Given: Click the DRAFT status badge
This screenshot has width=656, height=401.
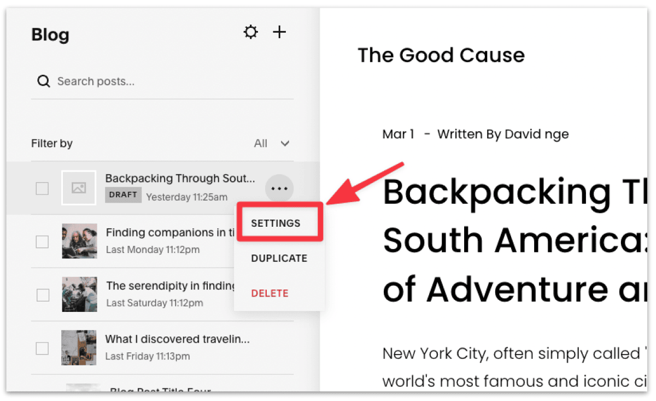Looking at the screenshot, I should 123,195.
